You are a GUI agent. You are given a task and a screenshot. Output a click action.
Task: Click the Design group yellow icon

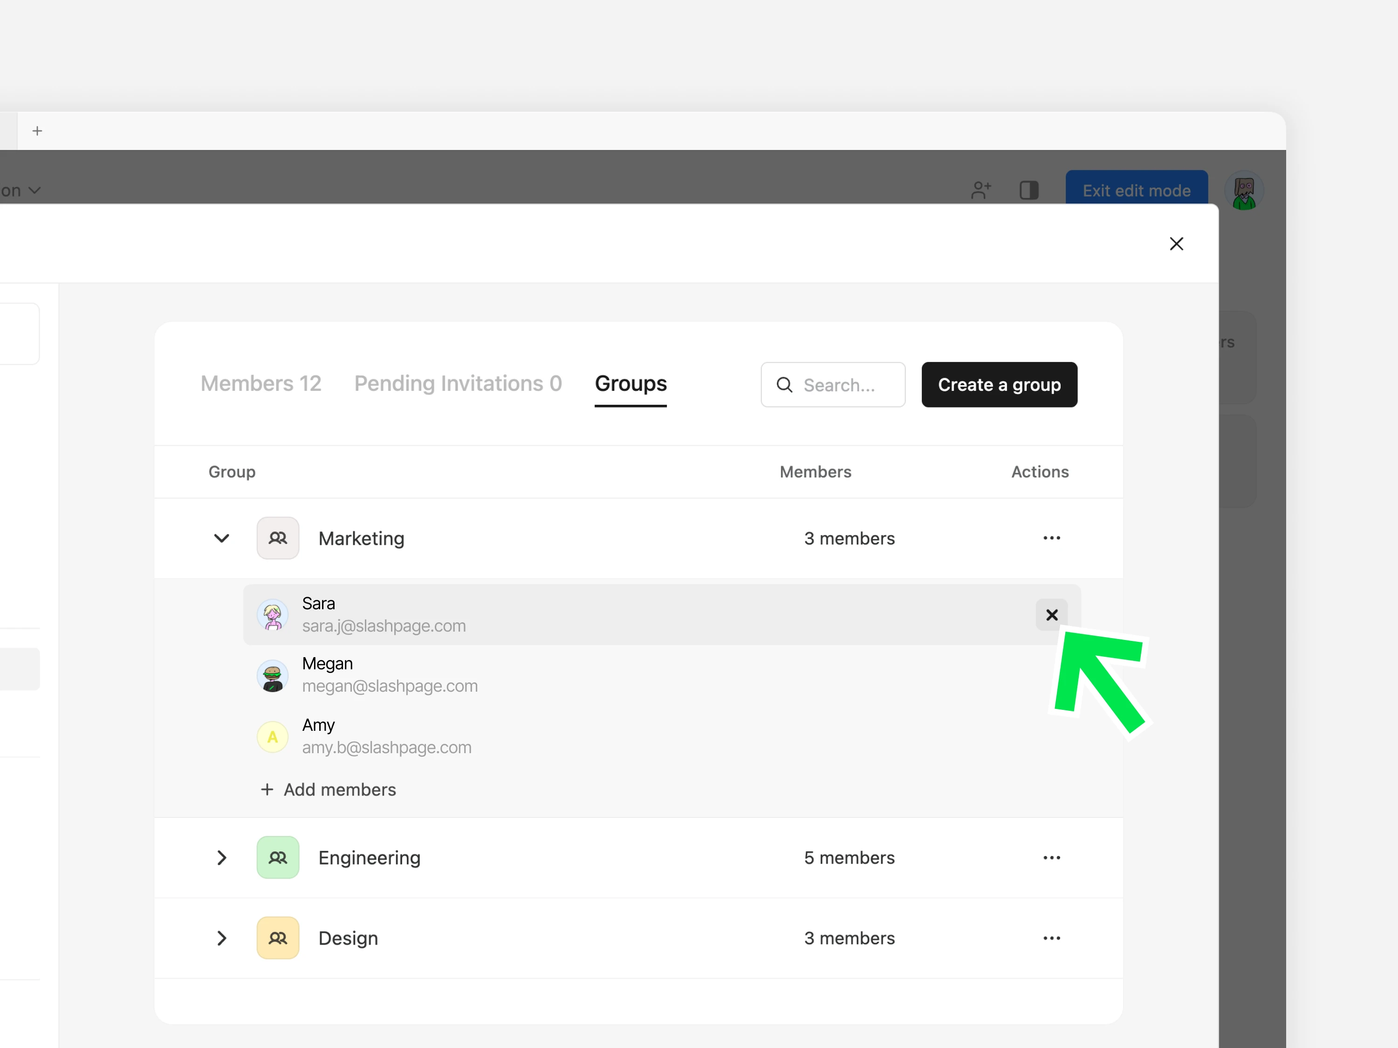coord(277,938)
